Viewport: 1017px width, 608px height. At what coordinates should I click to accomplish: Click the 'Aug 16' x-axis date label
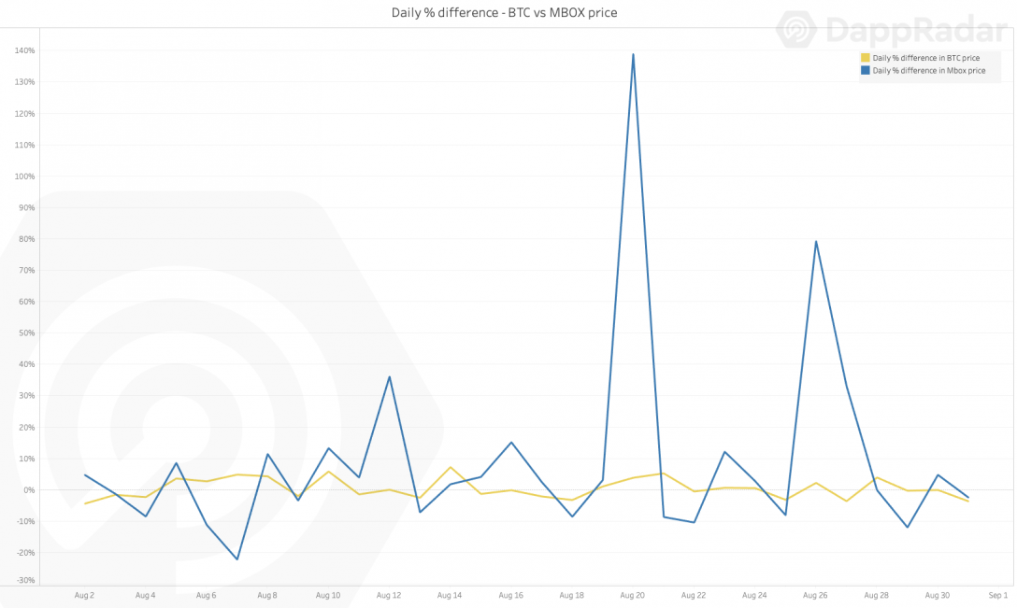point(510,595)
